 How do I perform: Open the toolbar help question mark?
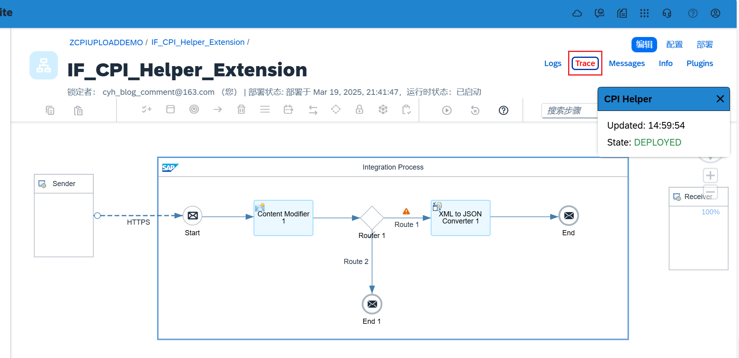pos(503,111)
